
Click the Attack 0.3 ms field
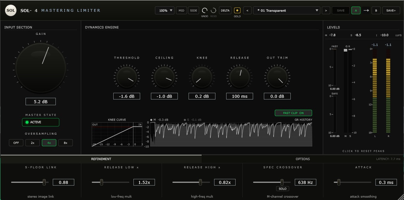click(386, 182)
